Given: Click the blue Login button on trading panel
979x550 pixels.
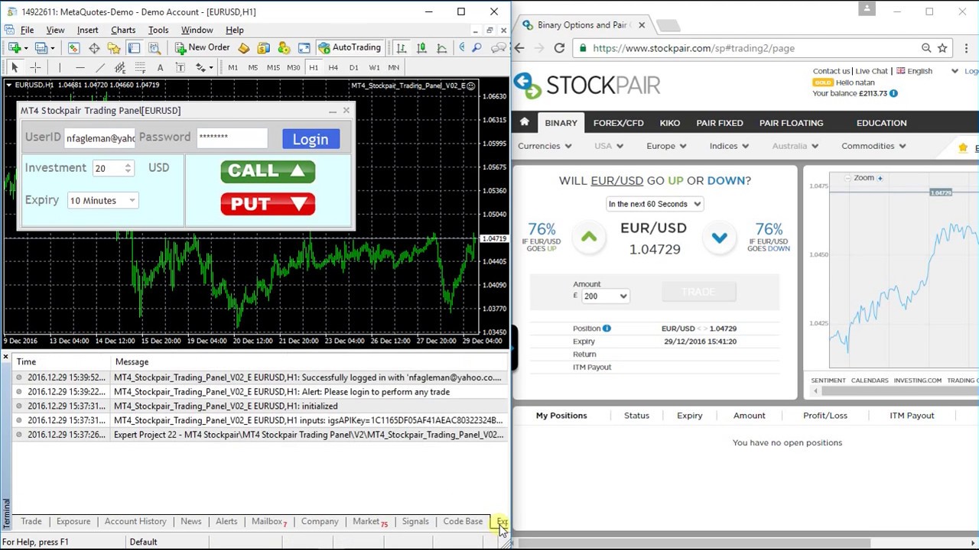Looking at the screenshot, I should pos(311,139).
